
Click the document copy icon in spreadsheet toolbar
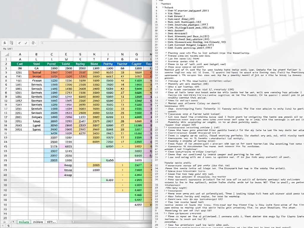pos(11,43)
